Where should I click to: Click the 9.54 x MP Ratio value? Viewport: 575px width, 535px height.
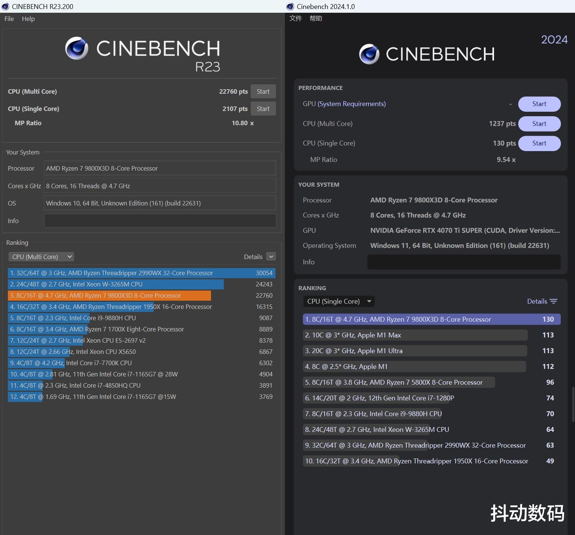click(x=506, y=160)
